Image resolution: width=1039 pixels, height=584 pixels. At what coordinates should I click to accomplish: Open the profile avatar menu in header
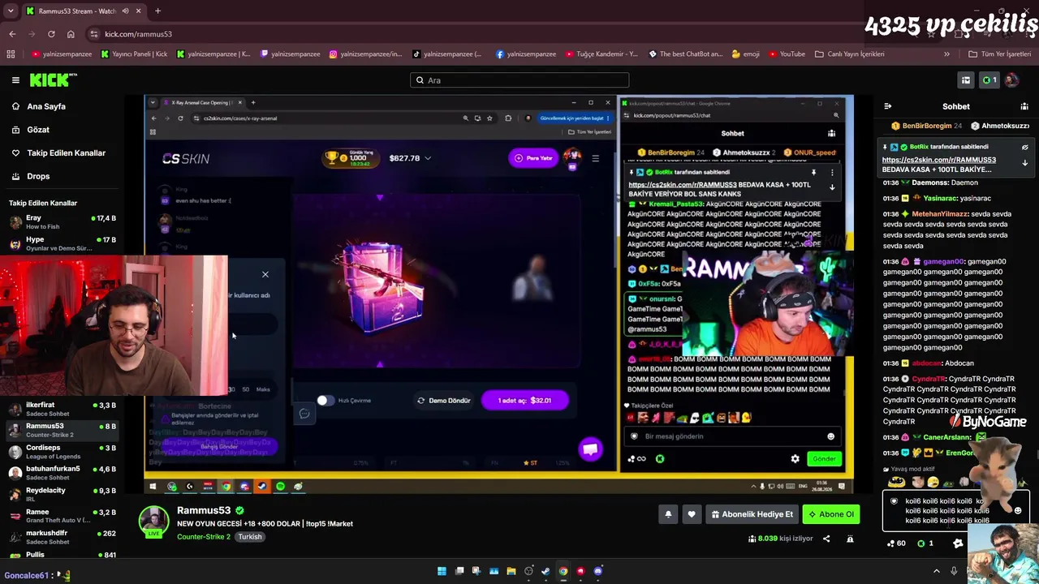[x=1011, y=80]
